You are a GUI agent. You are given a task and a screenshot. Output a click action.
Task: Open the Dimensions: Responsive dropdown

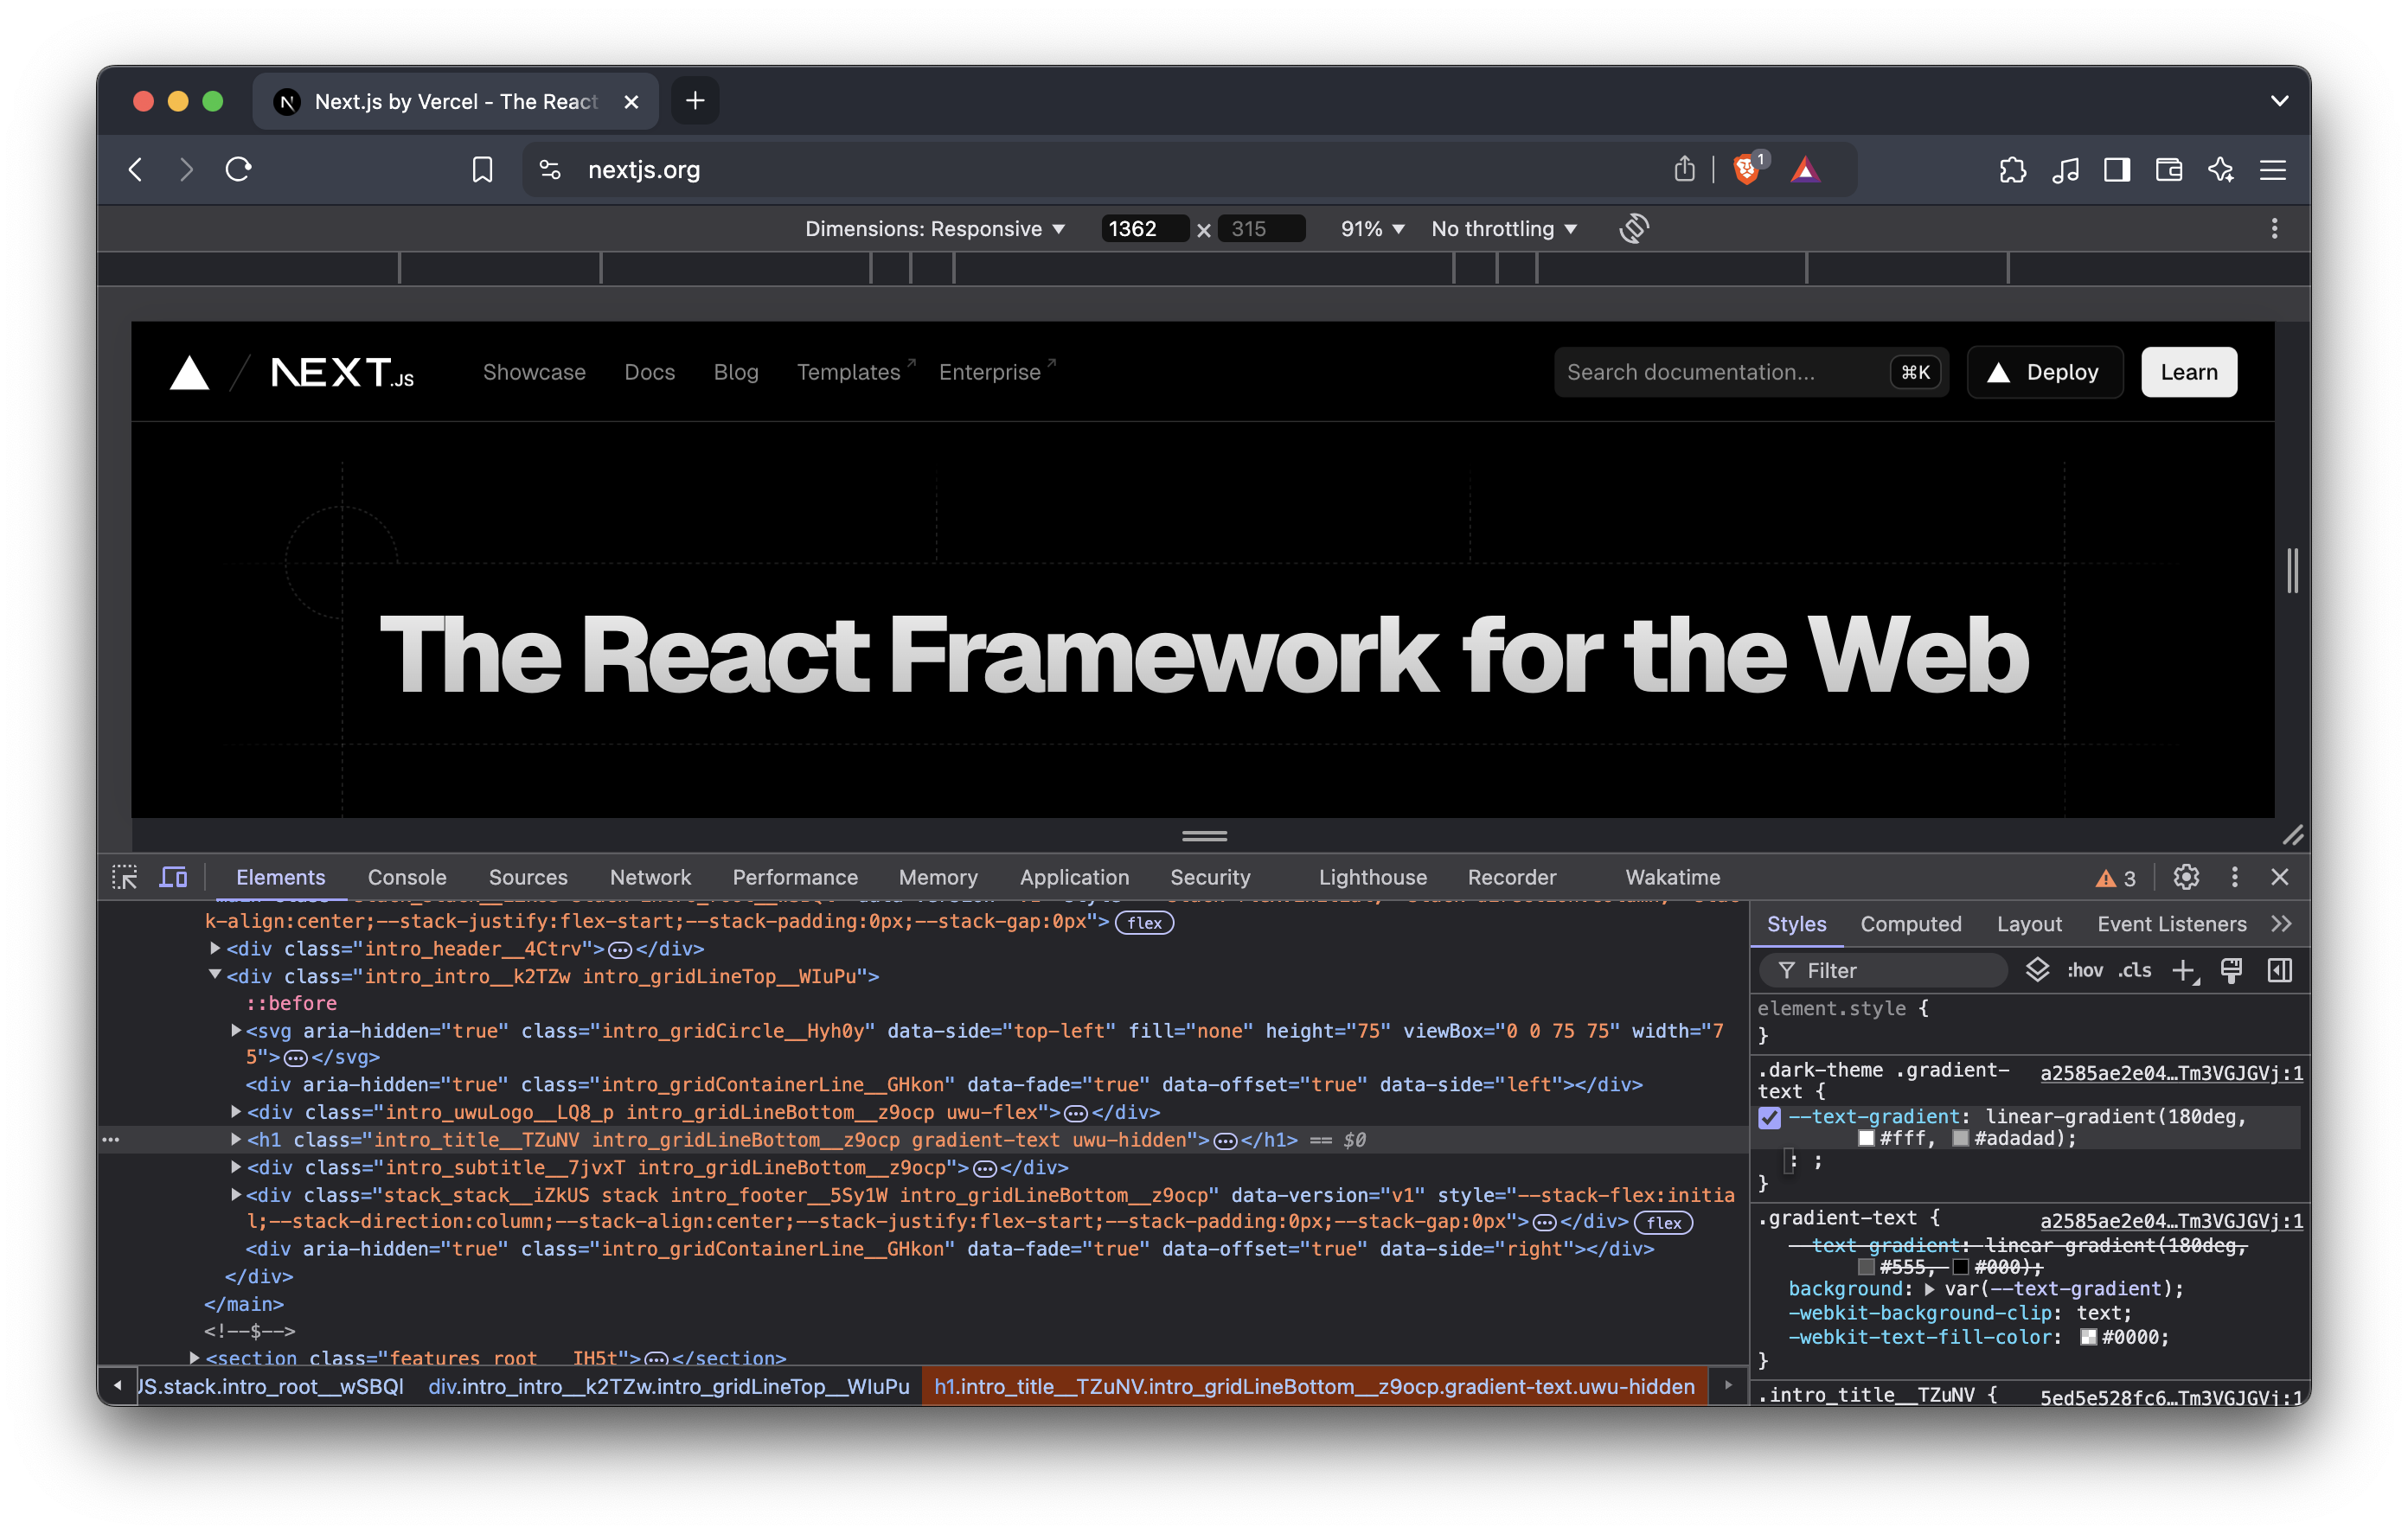(x=934, y=229)
